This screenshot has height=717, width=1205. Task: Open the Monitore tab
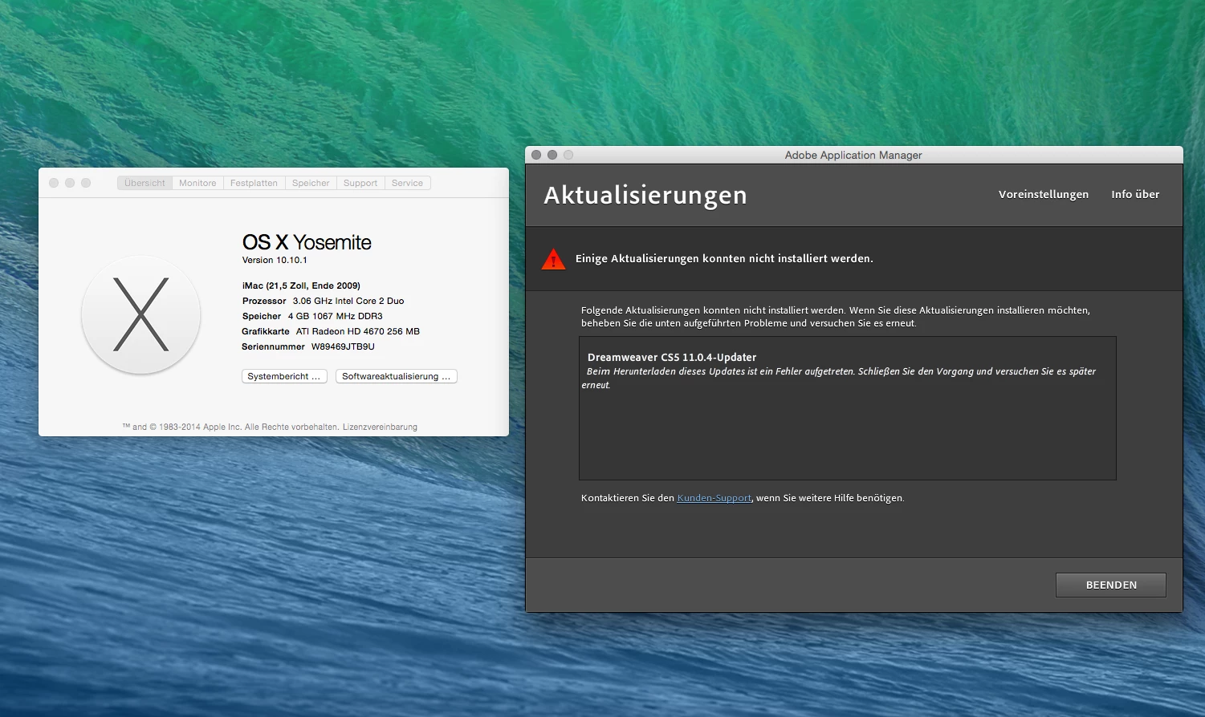point(197,183)
